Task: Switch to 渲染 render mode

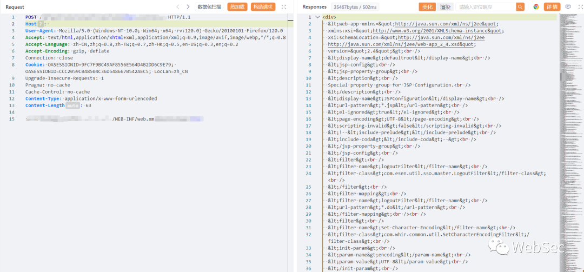Action: pyautogui.click(x=445, y=7)
